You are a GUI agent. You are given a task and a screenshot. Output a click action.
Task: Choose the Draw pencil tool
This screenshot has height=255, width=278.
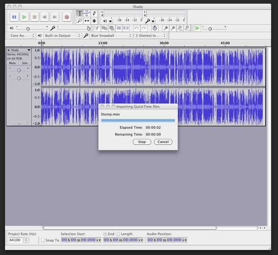tap(94, 13)
